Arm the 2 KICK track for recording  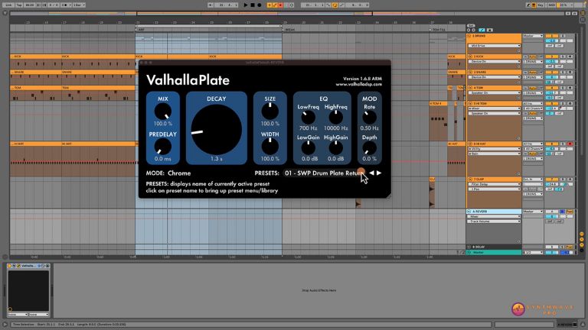(570, 57)
